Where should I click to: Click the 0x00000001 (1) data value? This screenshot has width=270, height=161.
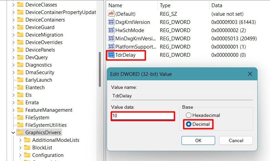[228, 47]
